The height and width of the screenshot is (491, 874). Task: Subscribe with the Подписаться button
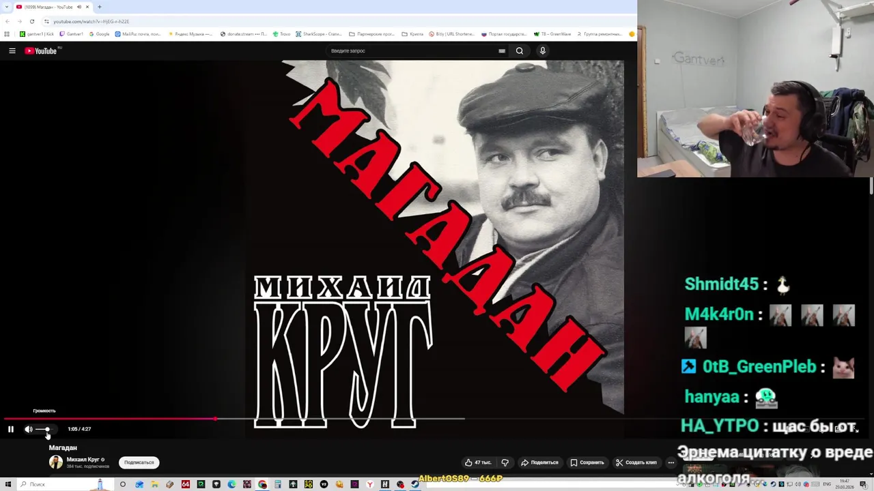[139, 462]
